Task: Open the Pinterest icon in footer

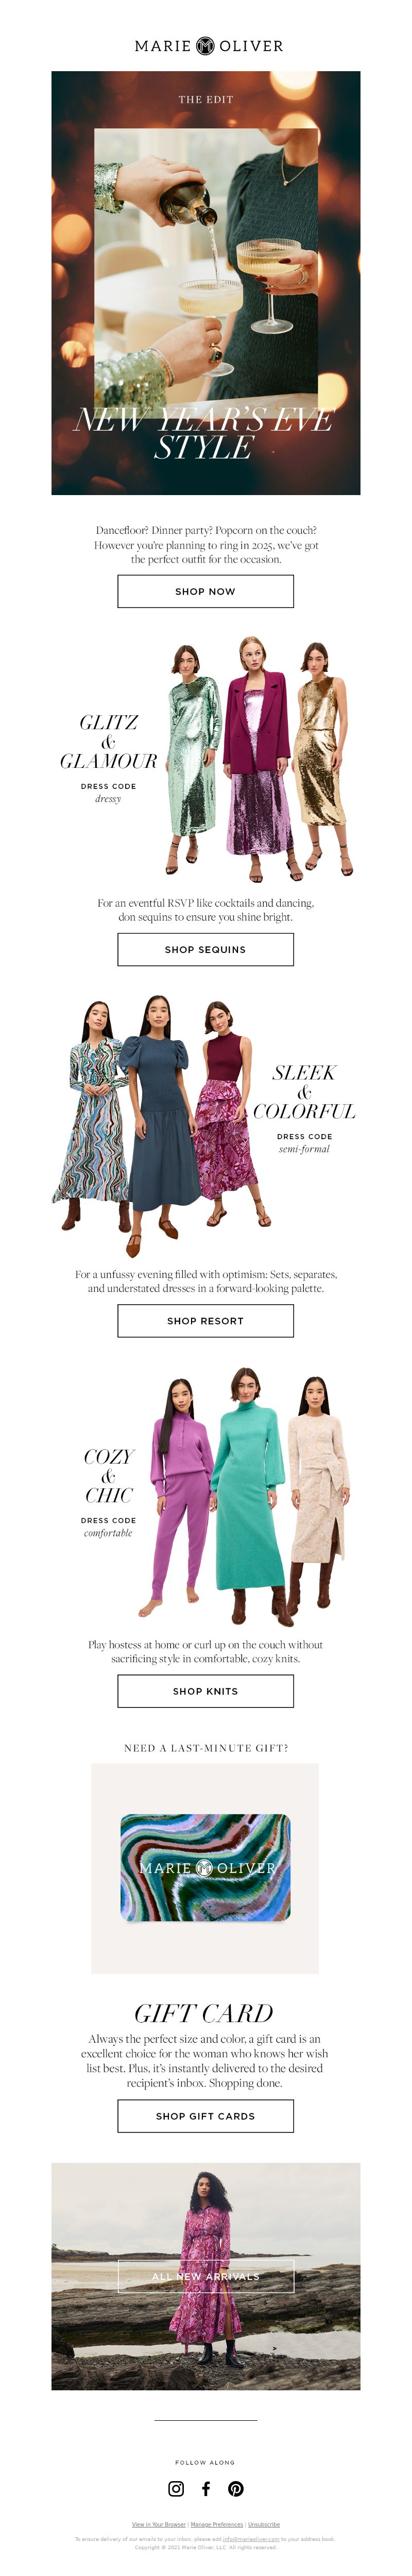Action: (235, 2488)
